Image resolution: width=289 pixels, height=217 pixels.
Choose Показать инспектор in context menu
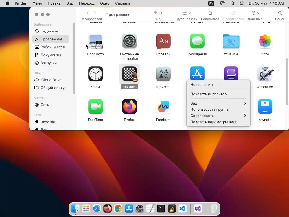[x=218, y=94]
